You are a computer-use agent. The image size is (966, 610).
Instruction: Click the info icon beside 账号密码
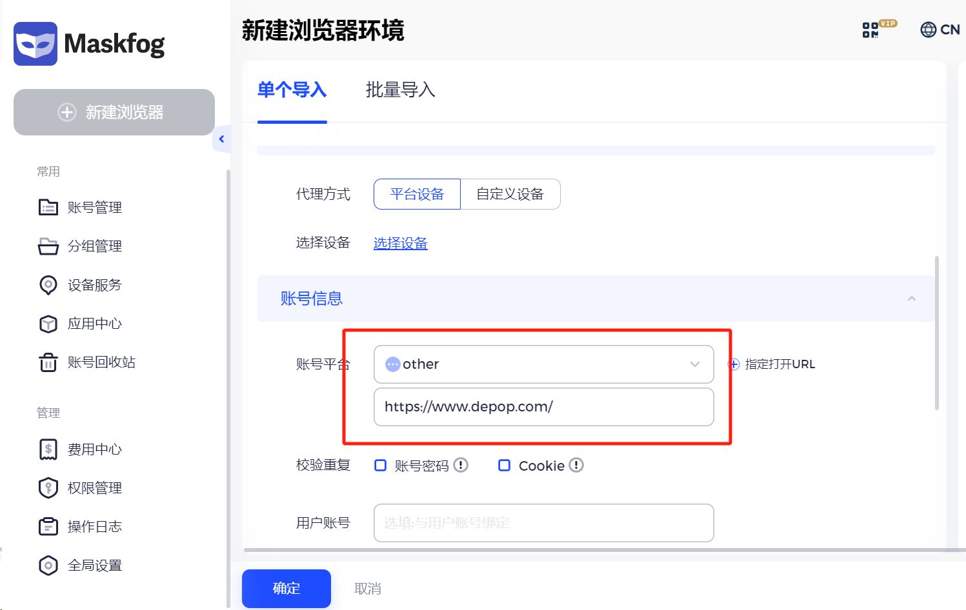pyautogui.click(x=461, y=465)
